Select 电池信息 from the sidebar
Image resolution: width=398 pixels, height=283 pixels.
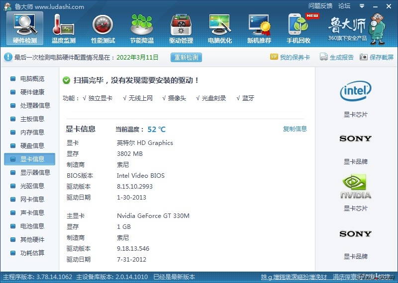pyautogui.click(x=32, y=226)
